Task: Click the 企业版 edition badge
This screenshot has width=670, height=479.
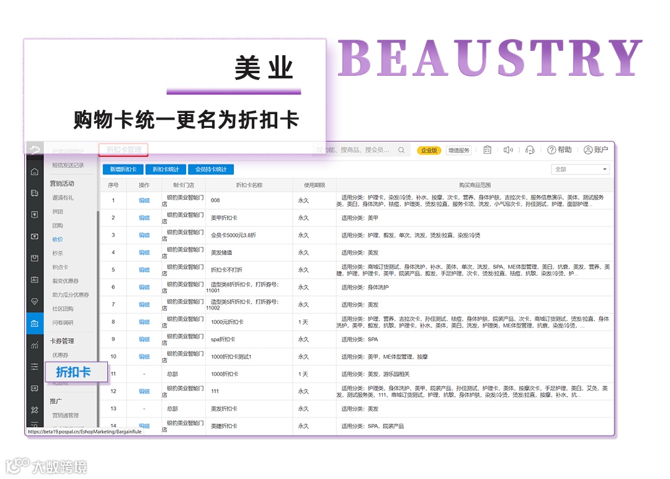Action: coord(429,150)
